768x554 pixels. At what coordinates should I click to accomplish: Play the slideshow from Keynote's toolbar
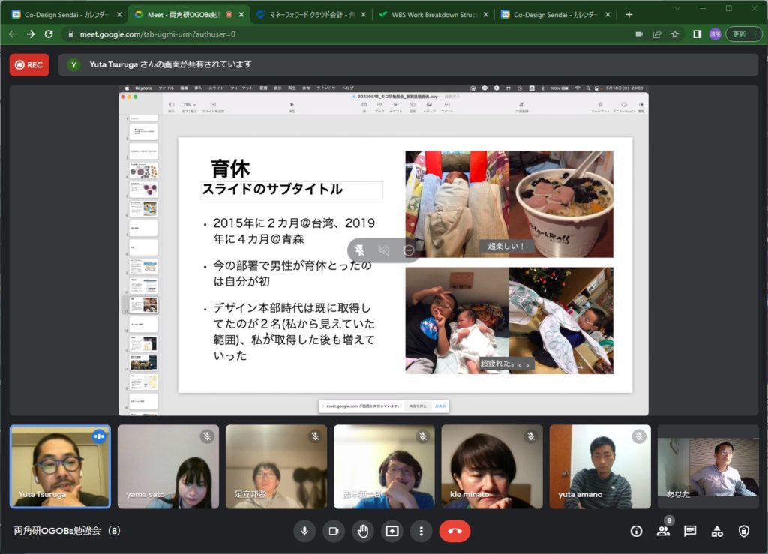[x=292, y=104]
